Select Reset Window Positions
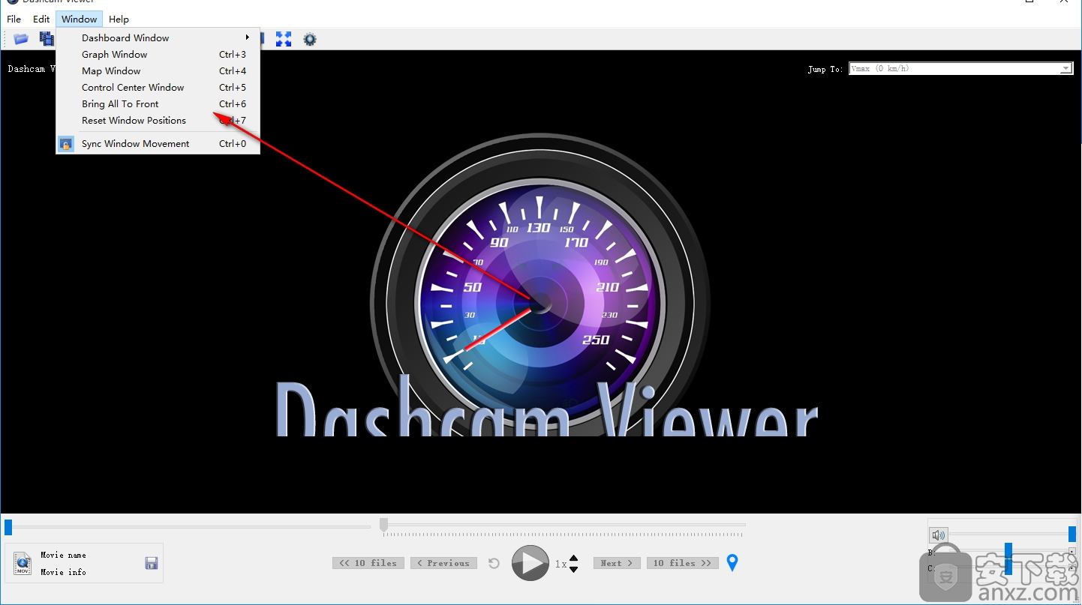 158,120
